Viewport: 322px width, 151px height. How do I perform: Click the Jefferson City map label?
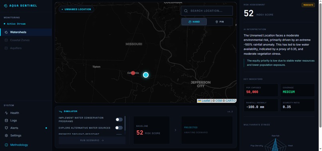tap(201, 84)
